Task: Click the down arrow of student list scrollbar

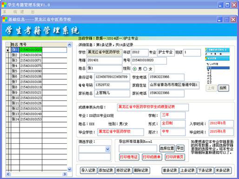Action: click(x=69, y=169)
